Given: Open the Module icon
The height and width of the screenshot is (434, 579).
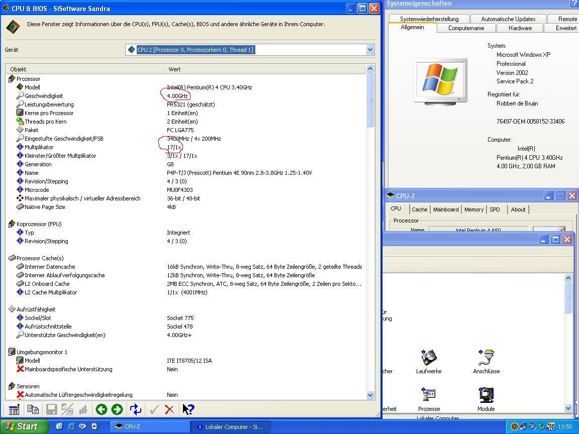Looking at the screenshot, I should (486, 395).
